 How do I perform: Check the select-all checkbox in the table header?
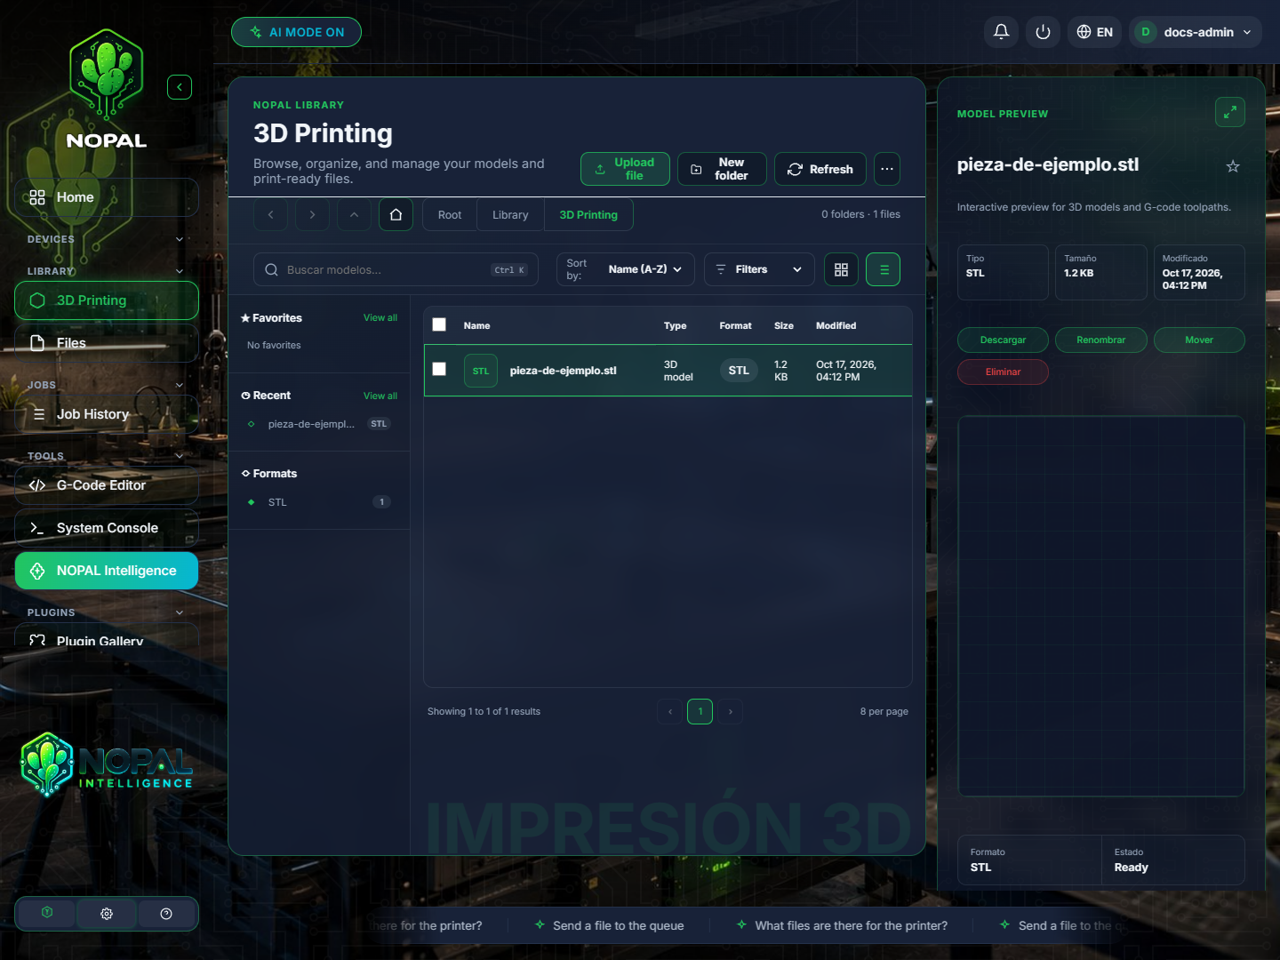click(439, 324)
